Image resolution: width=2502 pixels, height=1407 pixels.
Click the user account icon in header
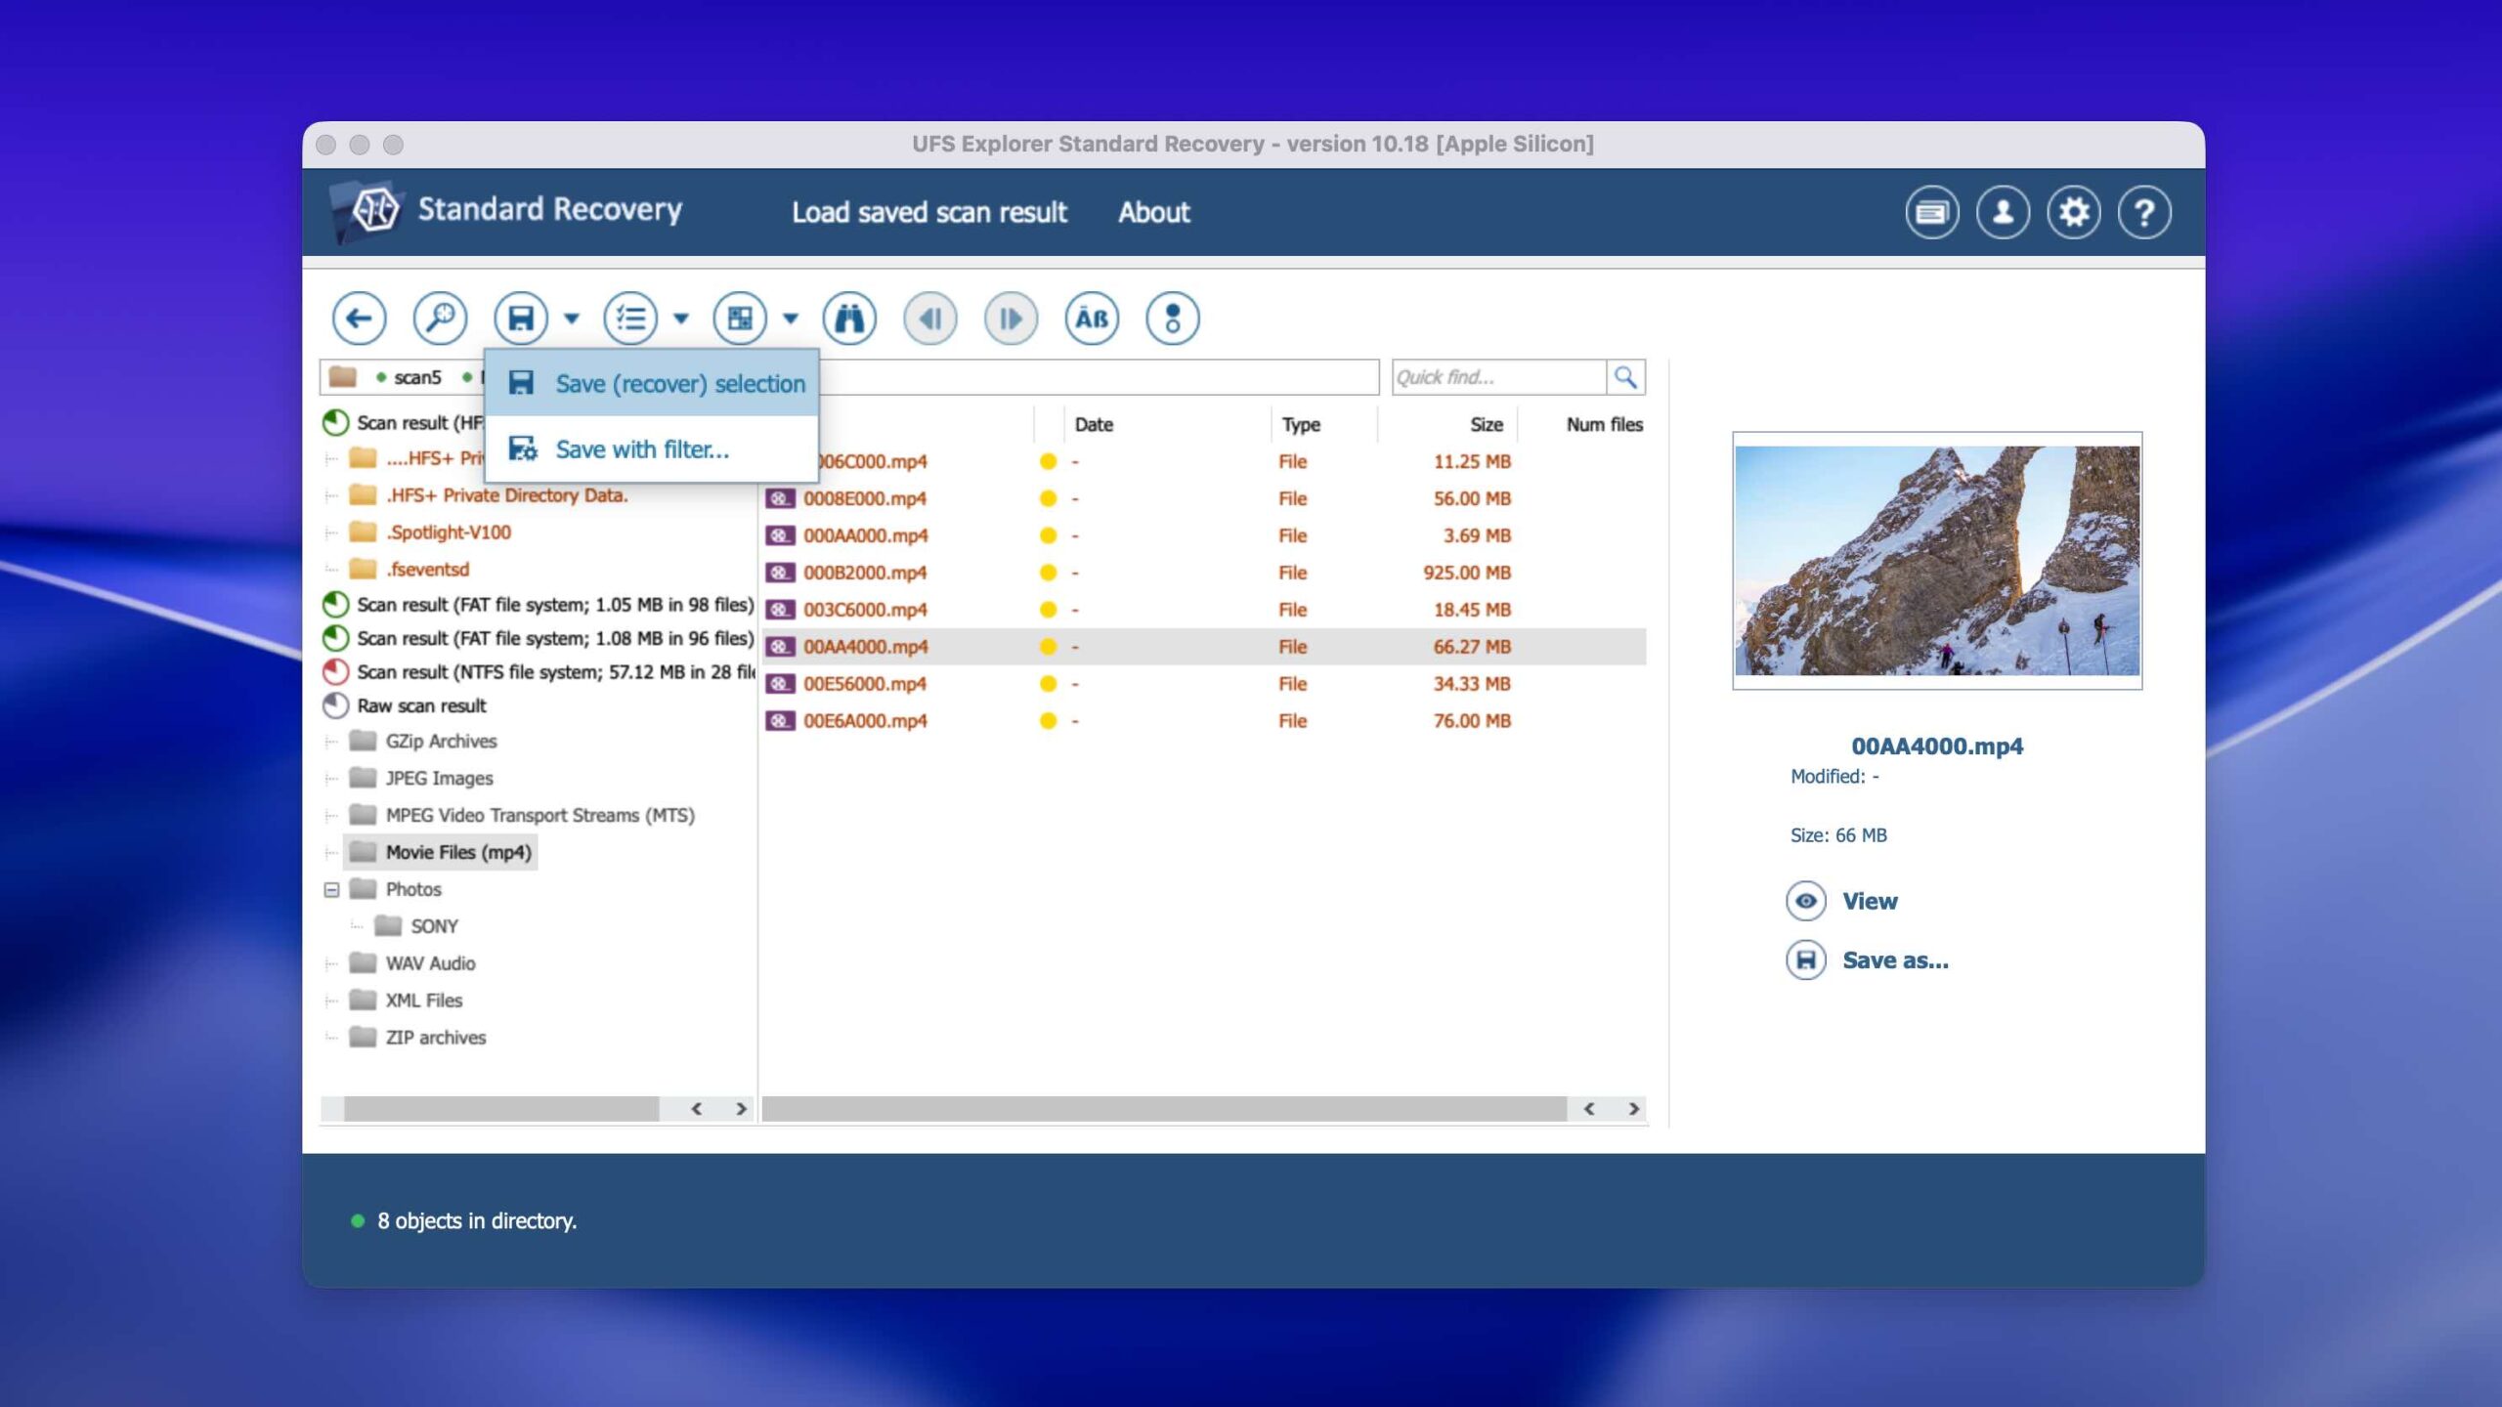click(2003, 212)
